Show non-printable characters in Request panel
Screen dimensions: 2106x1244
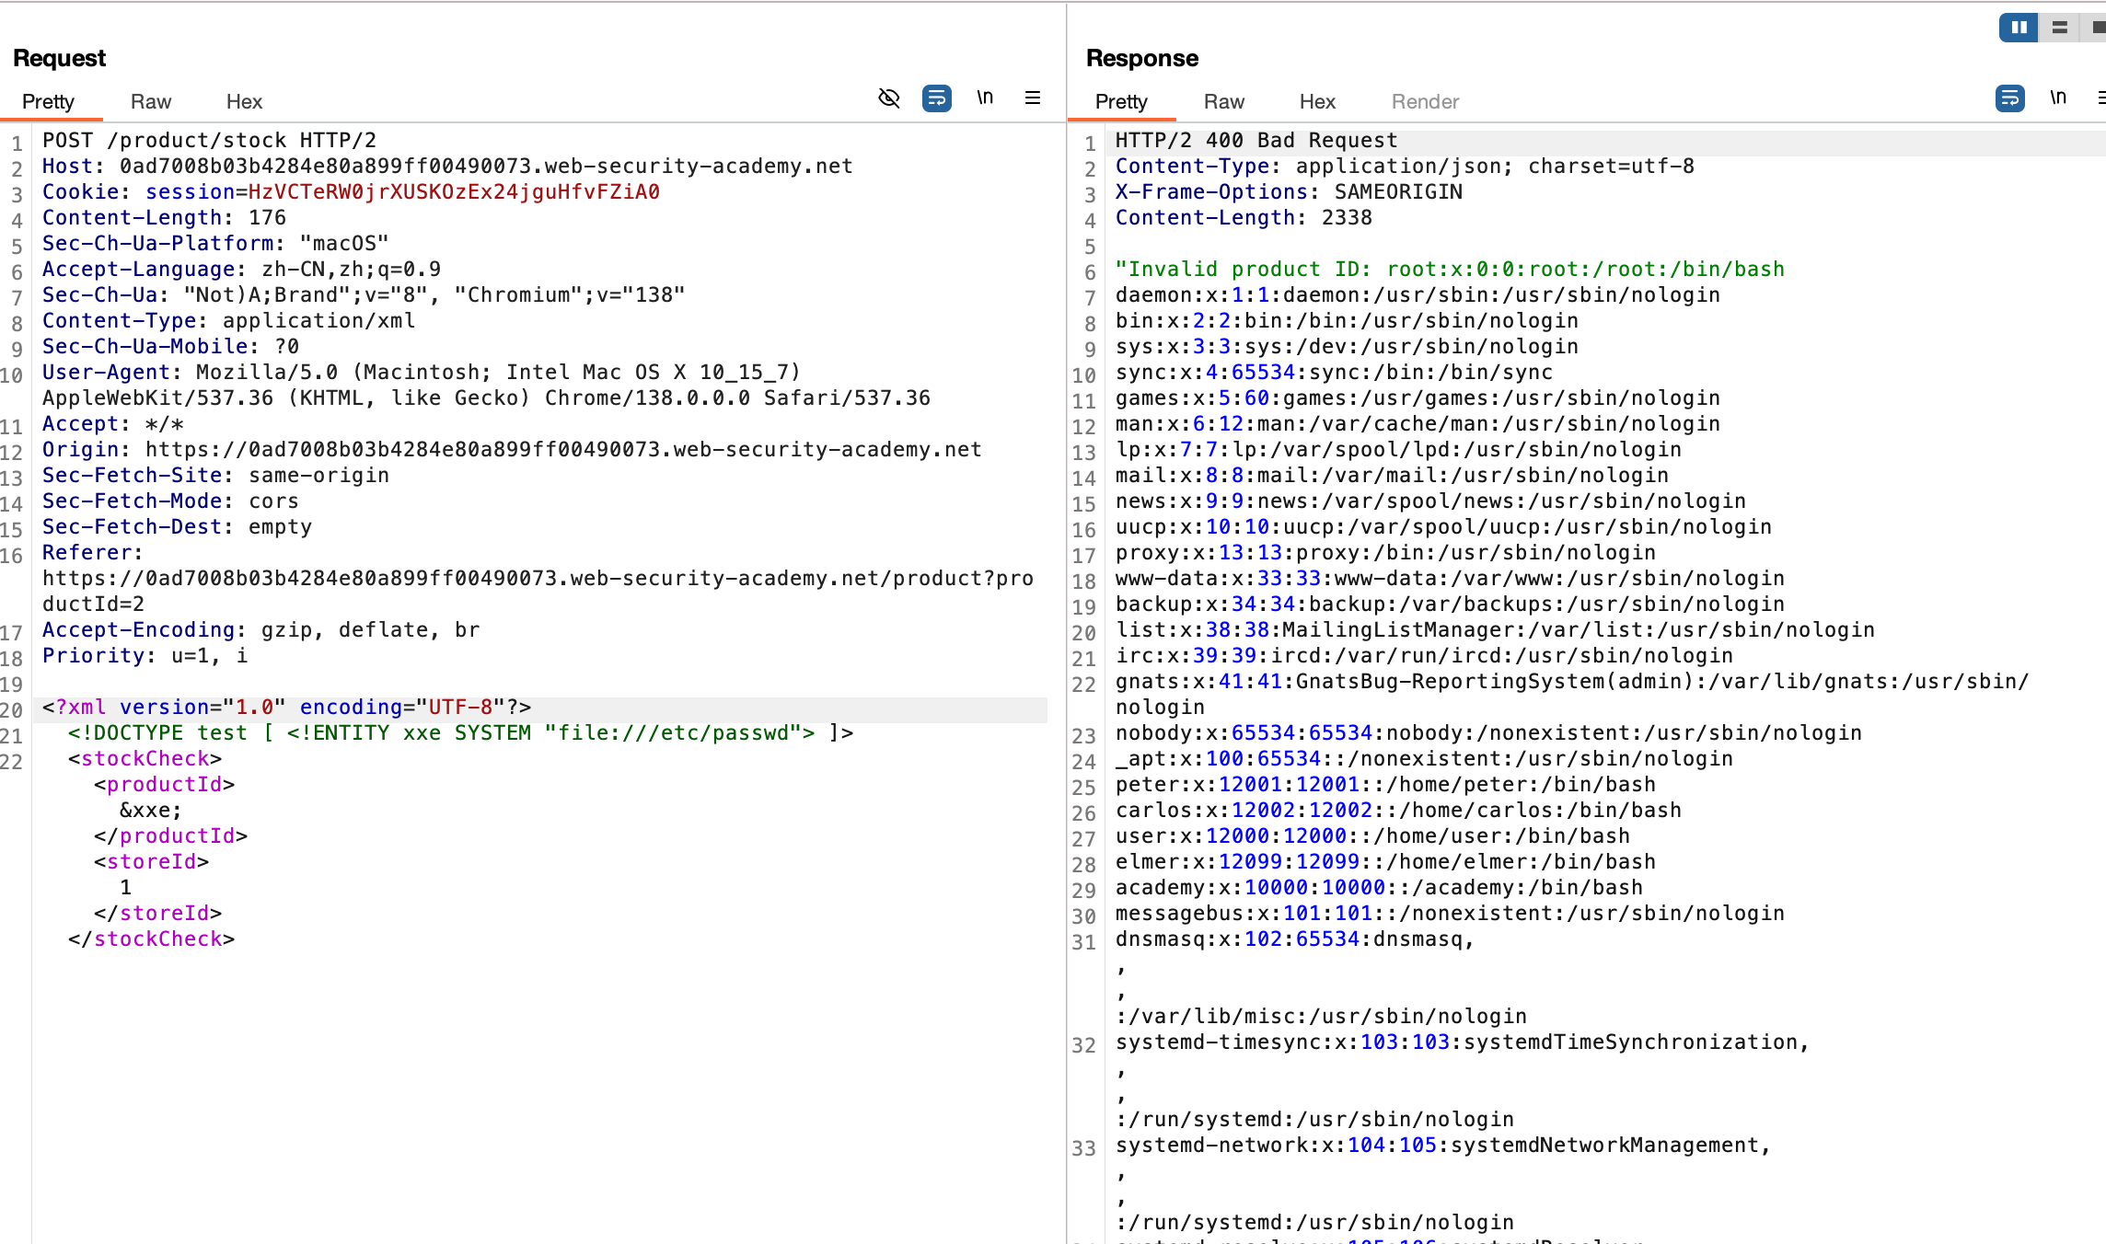[x=985, y=98]
